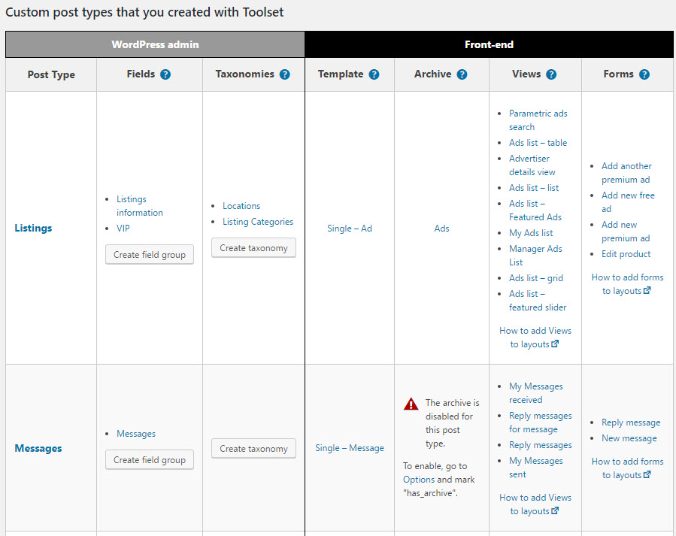Open Ads list – featured slider view

(x=538, y=301)
